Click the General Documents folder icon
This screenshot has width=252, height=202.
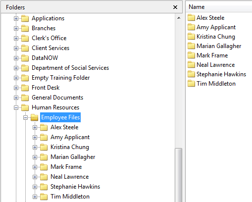[25, 98]
